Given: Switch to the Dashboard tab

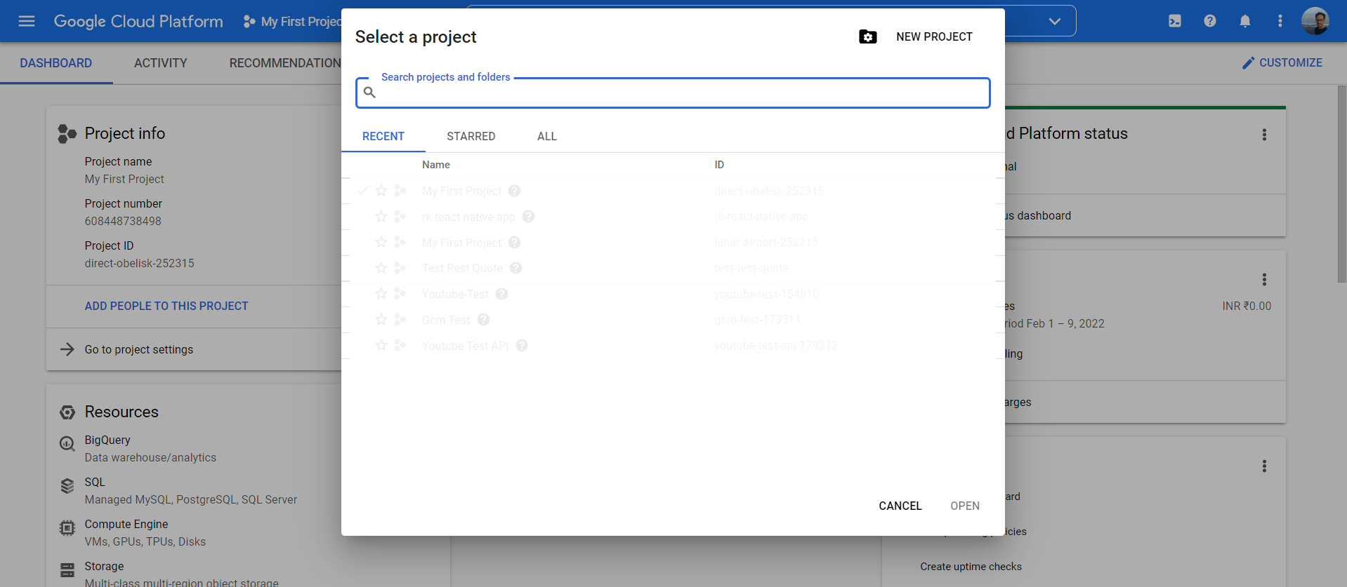Looking at the screenshot, I should tap(56, 63).
